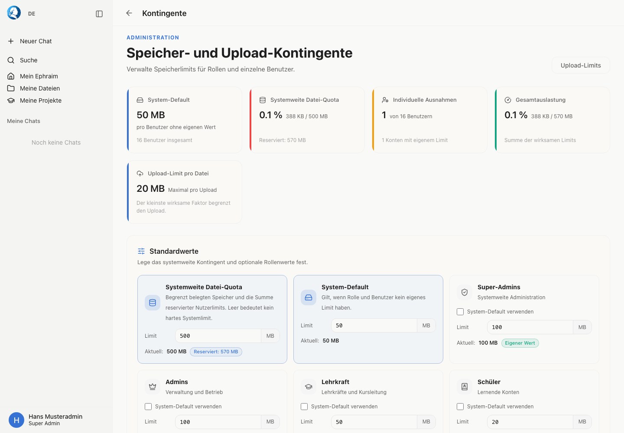Click the sliders icon beside Standardwerte
Image resolution: width=624 pixels, height=433 pixels.
[x=141, y=251]
